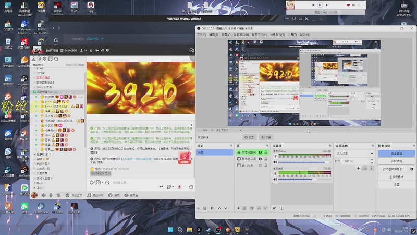Adjust the 麦克风/Aux volume slider
Image resolution: width=417 pixels, height=235 pixels.
pyautogui.click(x=304, y=162)
